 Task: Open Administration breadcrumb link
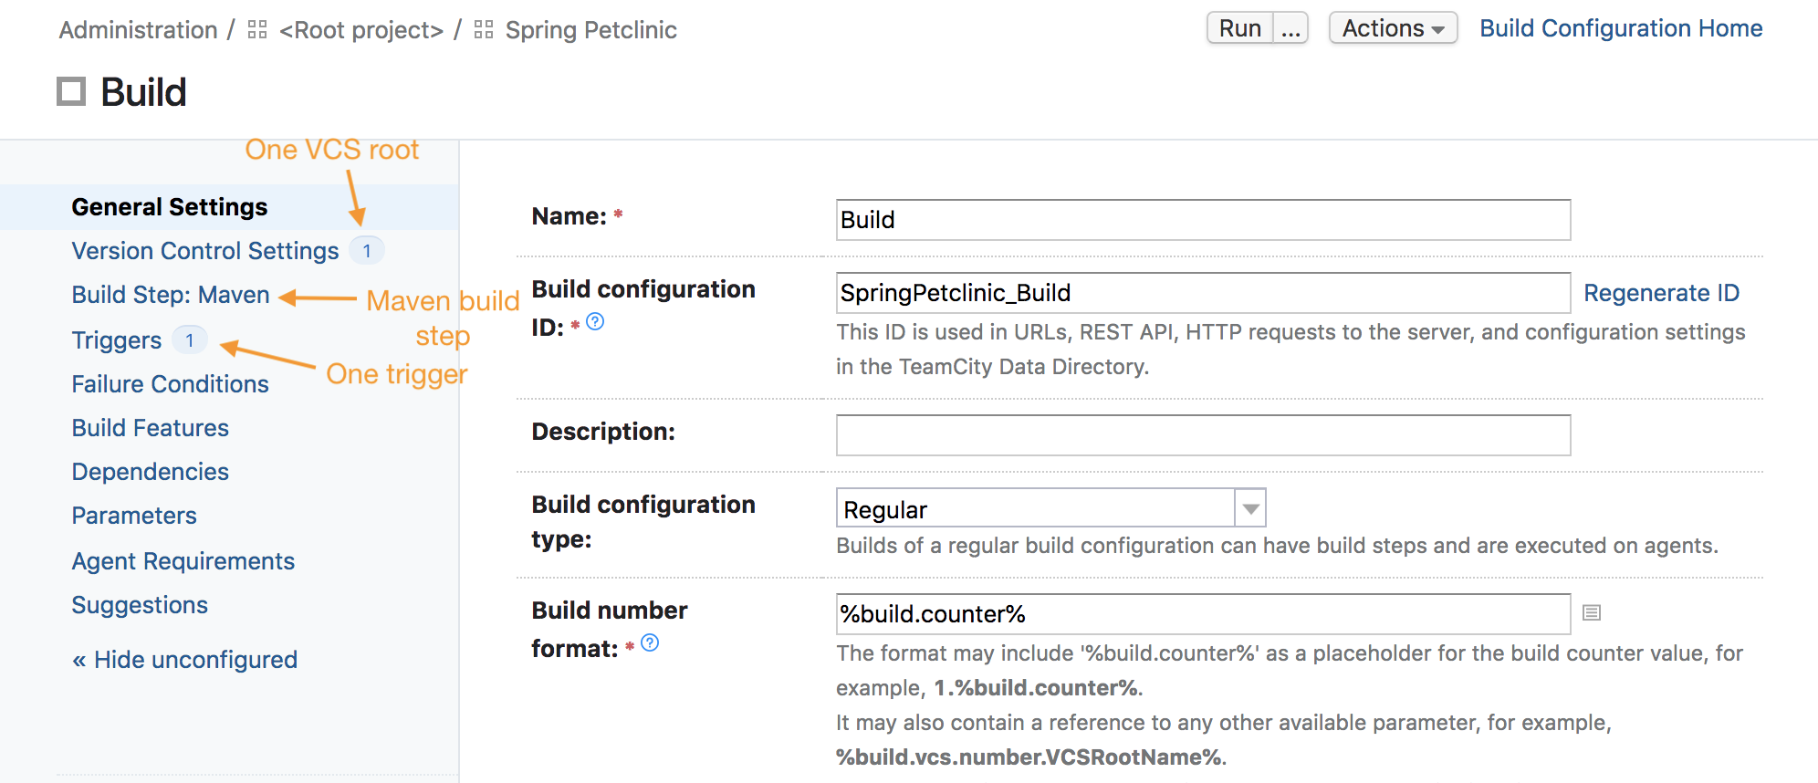[x=139, y=30]
